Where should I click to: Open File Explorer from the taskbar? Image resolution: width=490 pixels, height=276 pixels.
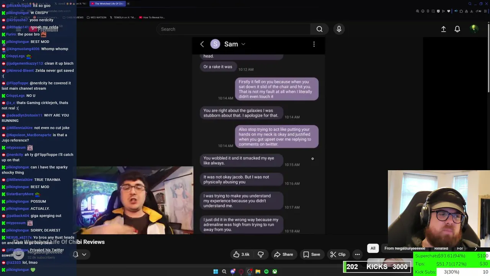pos(258,271)
